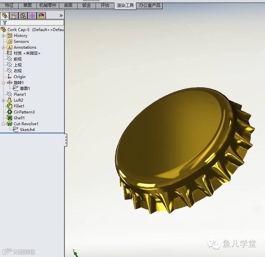Focus the feature tree filter field
The height and width of the screenshot is (257, 265).
tap(32, 23)
